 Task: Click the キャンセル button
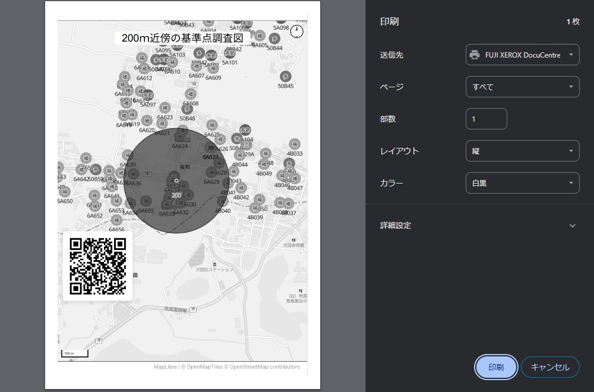pos(549,367)
